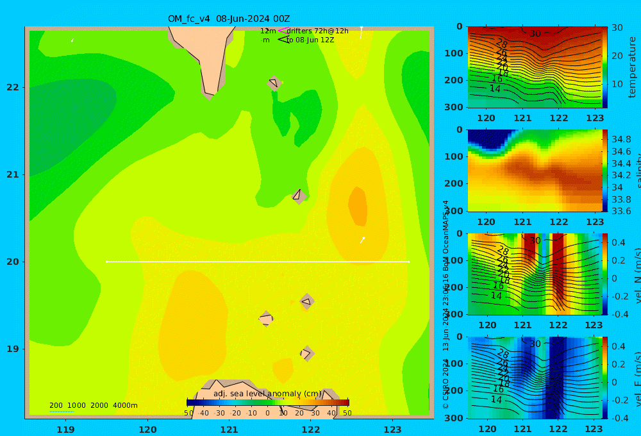This screenshot has height=436, width=641.
Task: Click island marker near 20.7N 121.8E
Action: point(299,196)
